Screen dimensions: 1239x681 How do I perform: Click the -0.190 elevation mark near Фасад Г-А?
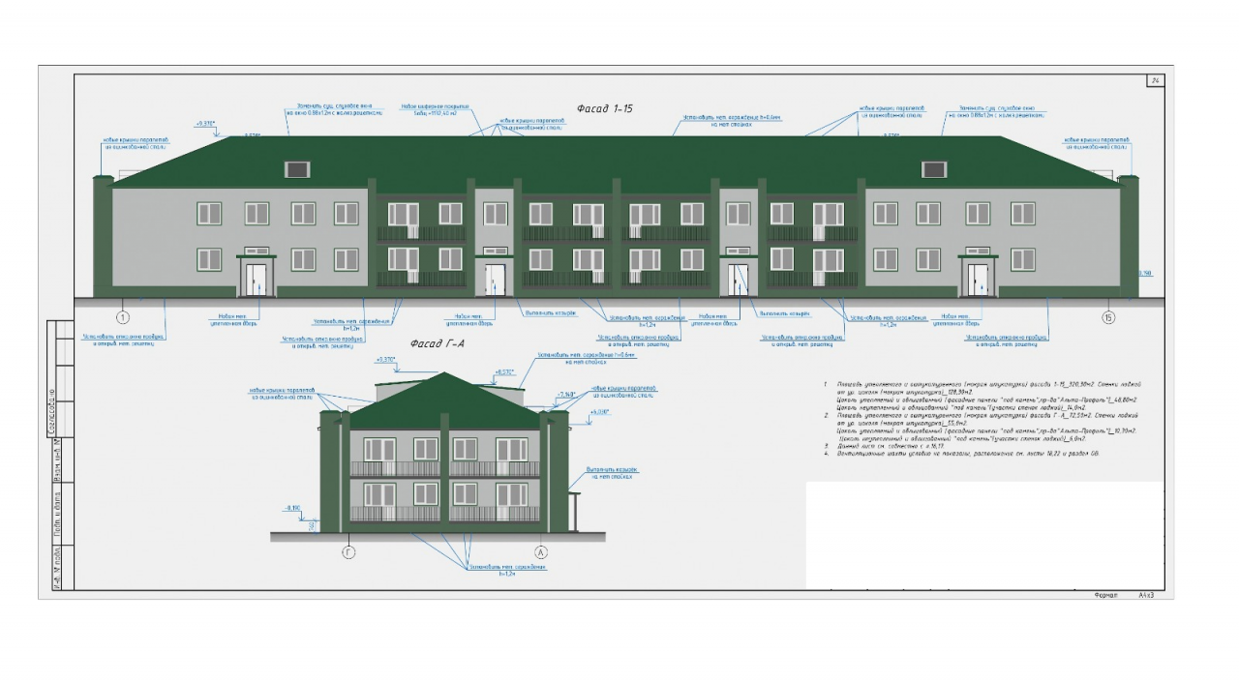291,507
